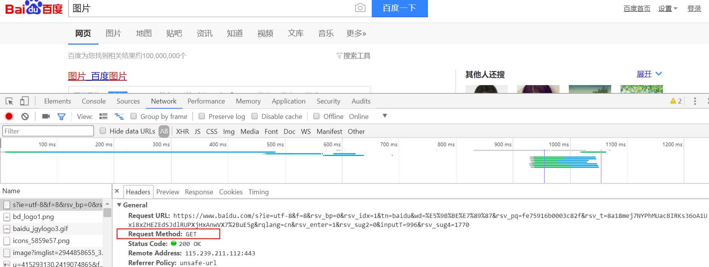Check Hide data URLs checkbox
709x267 pixels.
coord(103,131)
